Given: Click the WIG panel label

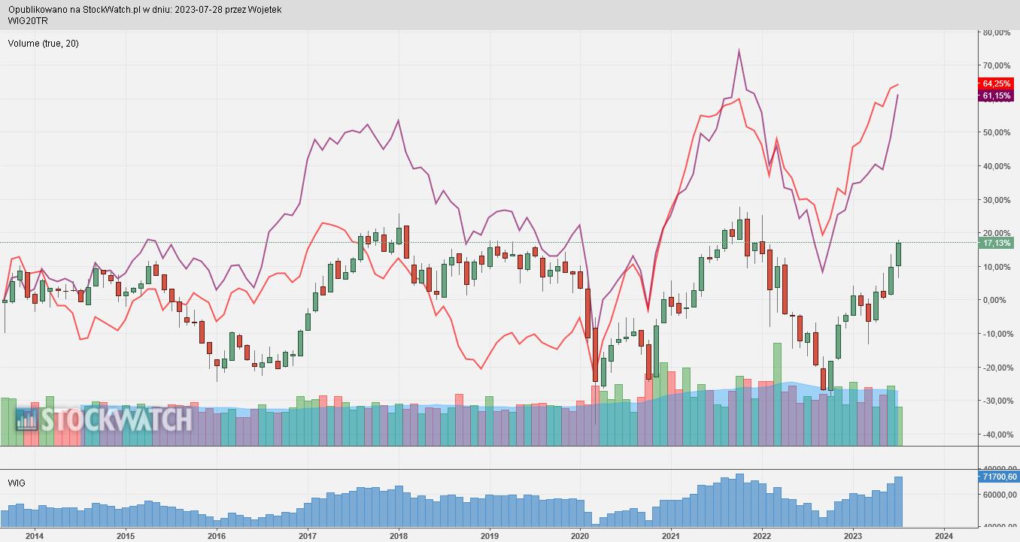Looking at the screenshot, I should (17, 483).
